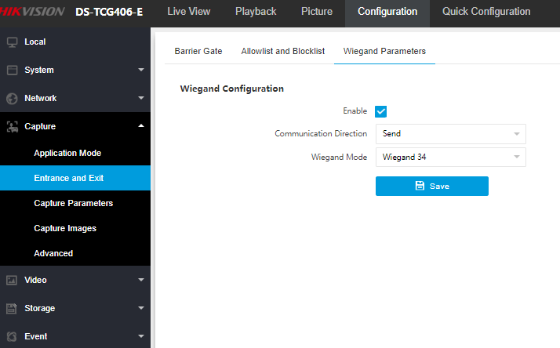Viewport: 560px width, 348px height.
Task: Click the Capture camera icon
Action: pos(12,126)
